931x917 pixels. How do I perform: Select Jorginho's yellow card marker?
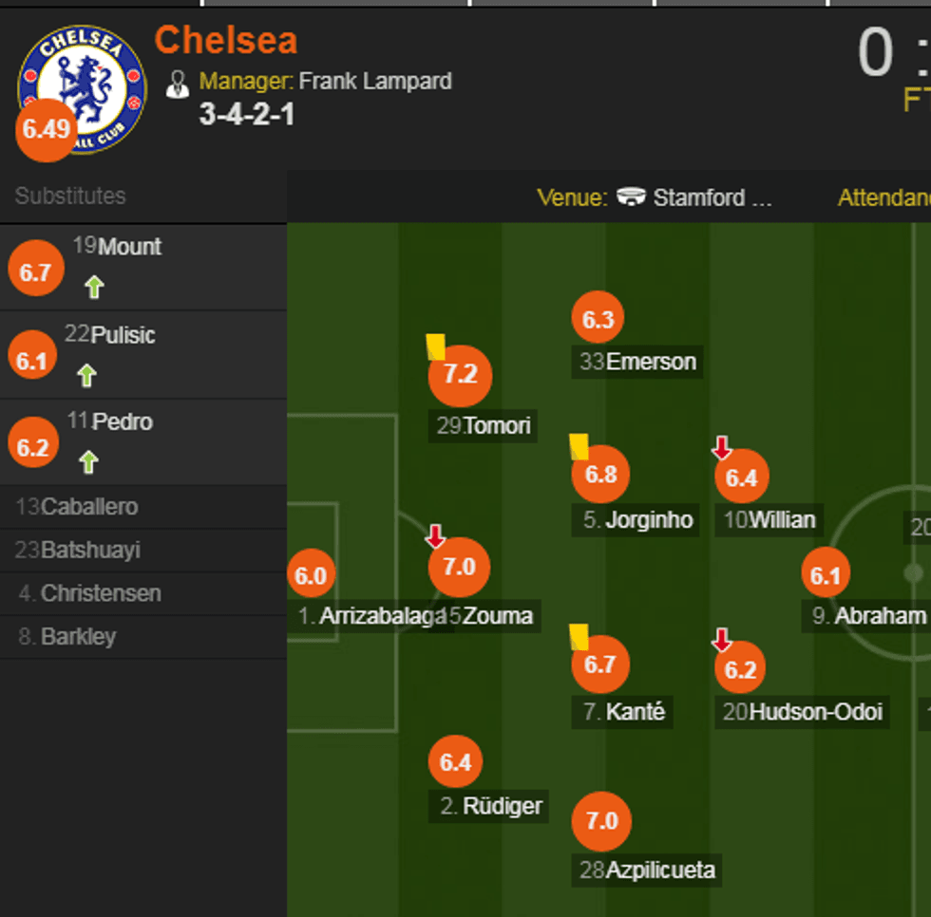coord(577,447)
